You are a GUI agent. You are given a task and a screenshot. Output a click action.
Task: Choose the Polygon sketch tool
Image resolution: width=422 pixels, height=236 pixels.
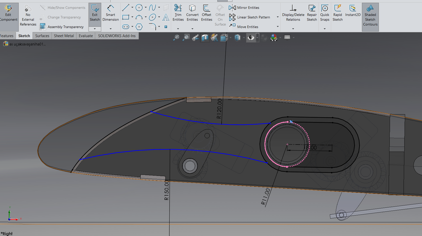click(139, 27)
